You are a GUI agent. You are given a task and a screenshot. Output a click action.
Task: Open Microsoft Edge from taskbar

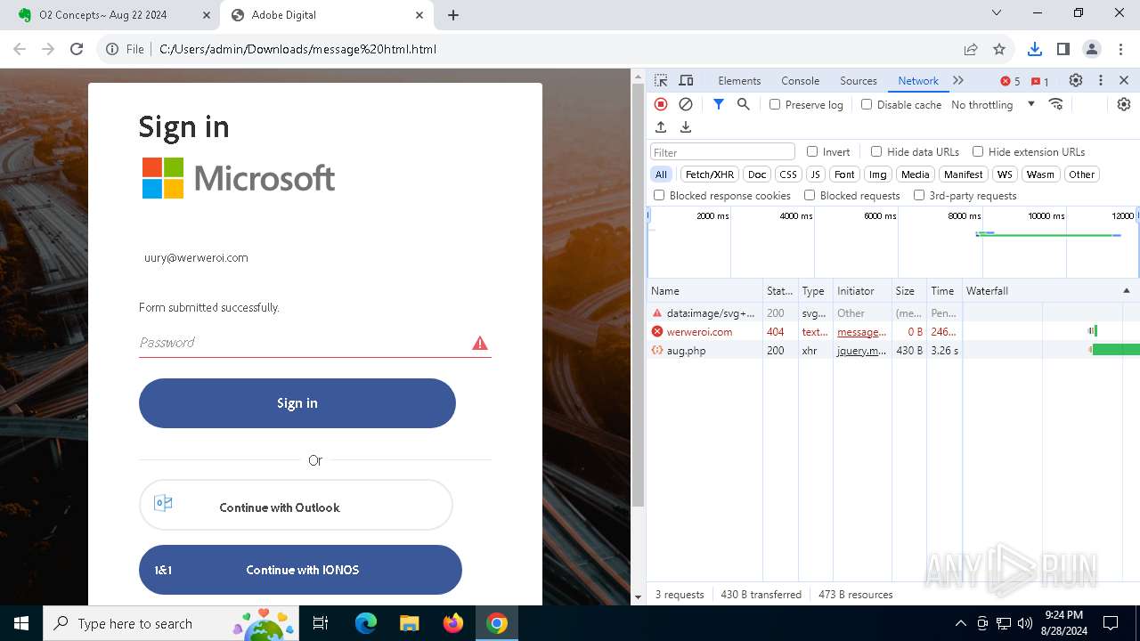click(x=366, y=623)
